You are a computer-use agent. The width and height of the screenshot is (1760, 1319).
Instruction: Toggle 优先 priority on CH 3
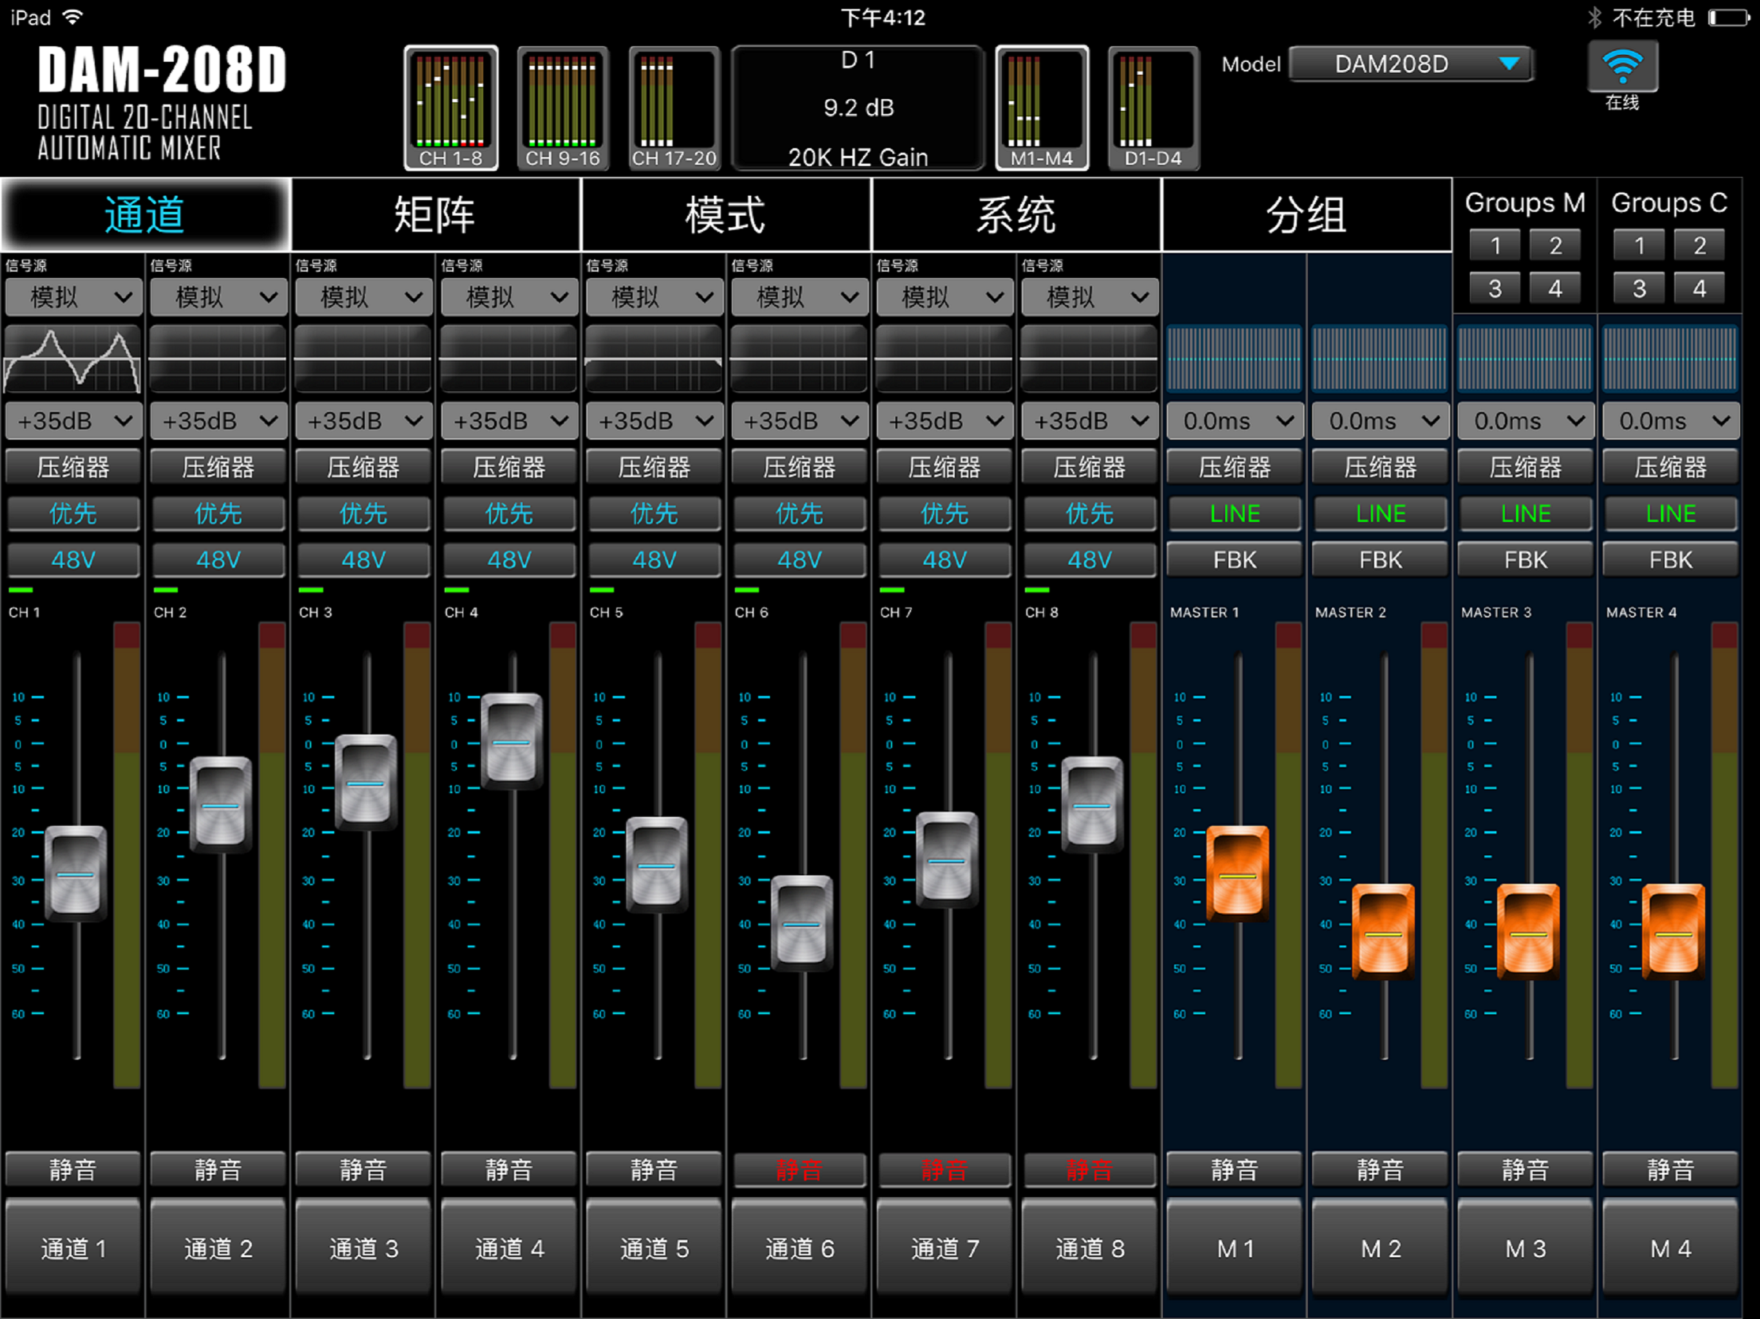click(x=363, y=514)
